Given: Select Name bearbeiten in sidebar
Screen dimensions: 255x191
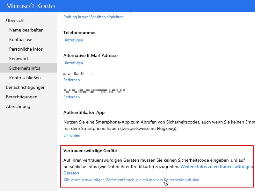Looking at the screenshot, I should coord(26,30).
